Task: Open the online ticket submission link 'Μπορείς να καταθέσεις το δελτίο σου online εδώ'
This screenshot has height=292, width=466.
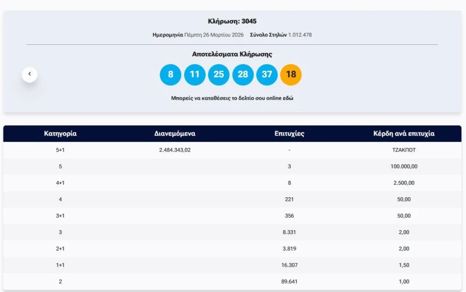Action: [232, 98]
